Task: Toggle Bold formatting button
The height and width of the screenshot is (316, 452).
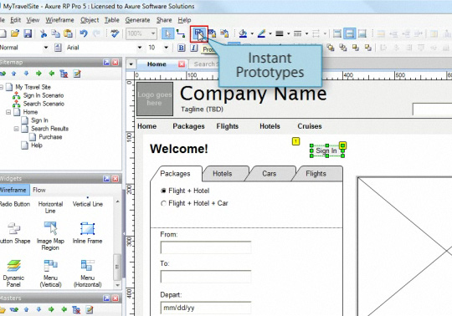Action: 182,48
